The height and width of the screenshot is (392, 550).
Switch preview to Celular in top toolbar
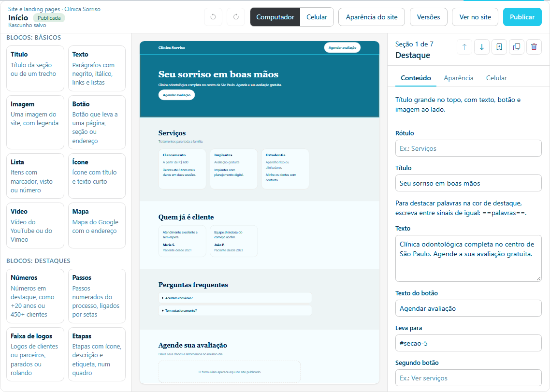click(317, 17)
